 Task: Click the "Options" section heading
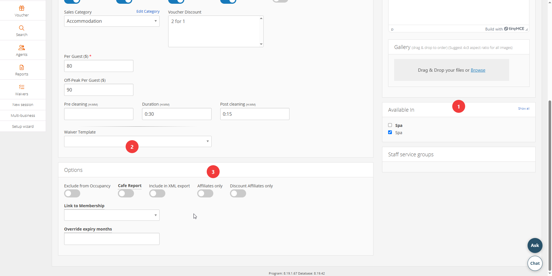73,170
